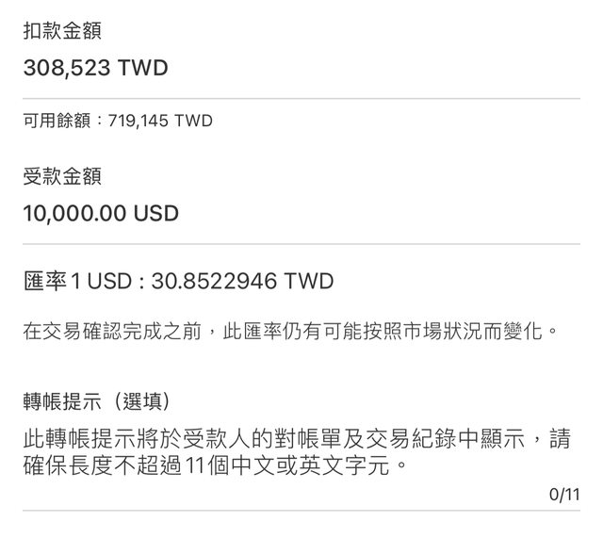603x538 pixels.
Task: Edit the 10,000.00 receiving amount
Action: [76, 214]
